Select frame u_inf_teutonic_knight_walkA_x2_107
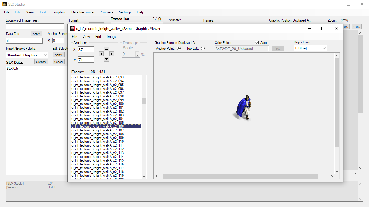The image size is (369, 207). (106, 130)
